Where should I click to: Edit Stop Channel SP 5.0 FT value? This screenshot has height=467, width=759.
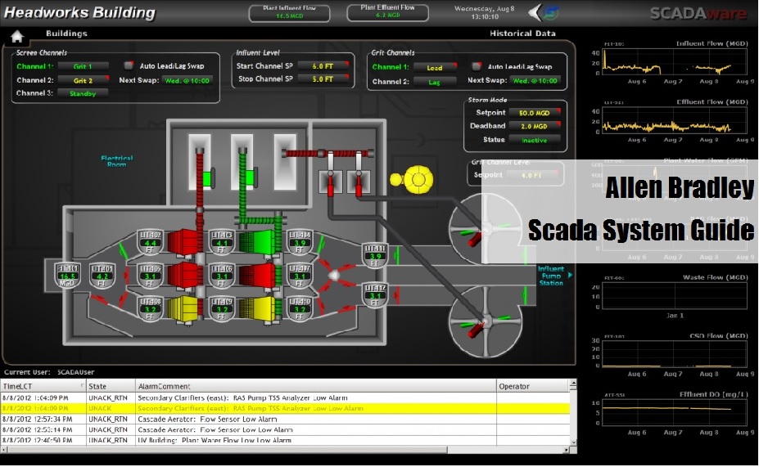click(x=323, y=79)
